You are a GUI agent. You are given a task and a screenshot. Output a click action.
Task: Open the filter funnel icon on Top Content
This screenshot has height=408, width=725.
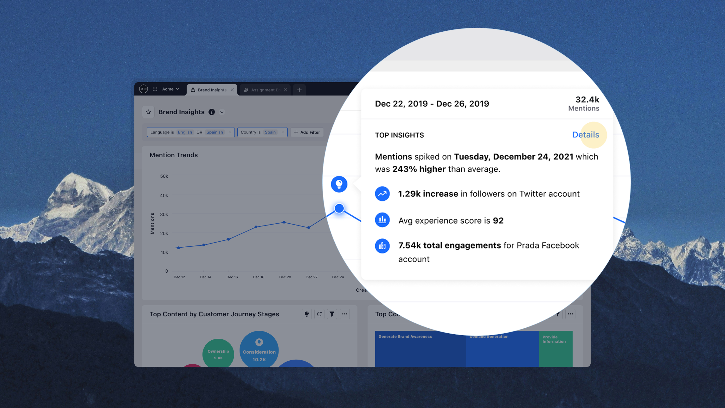coord(332,314)
